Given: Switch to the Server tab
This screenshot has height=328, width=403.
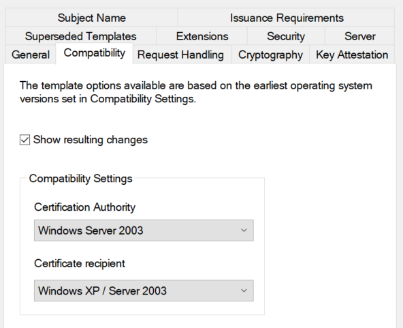Looking at the screenshot, I should point(359,36).
